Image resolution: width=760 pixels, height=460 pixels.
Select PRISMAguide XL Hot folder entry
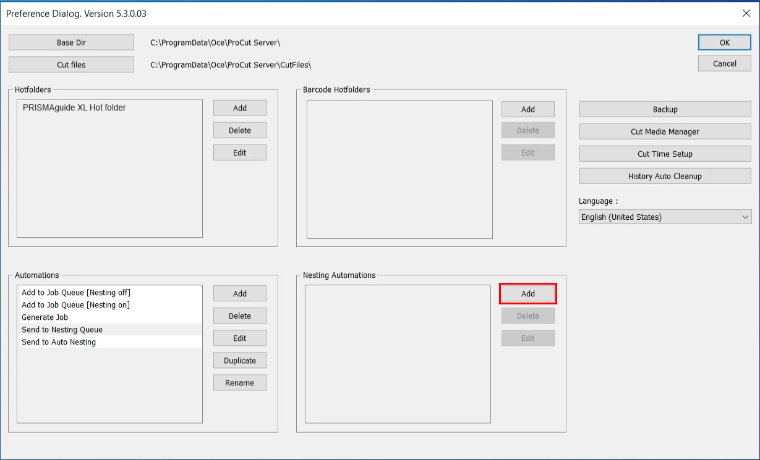74,107
